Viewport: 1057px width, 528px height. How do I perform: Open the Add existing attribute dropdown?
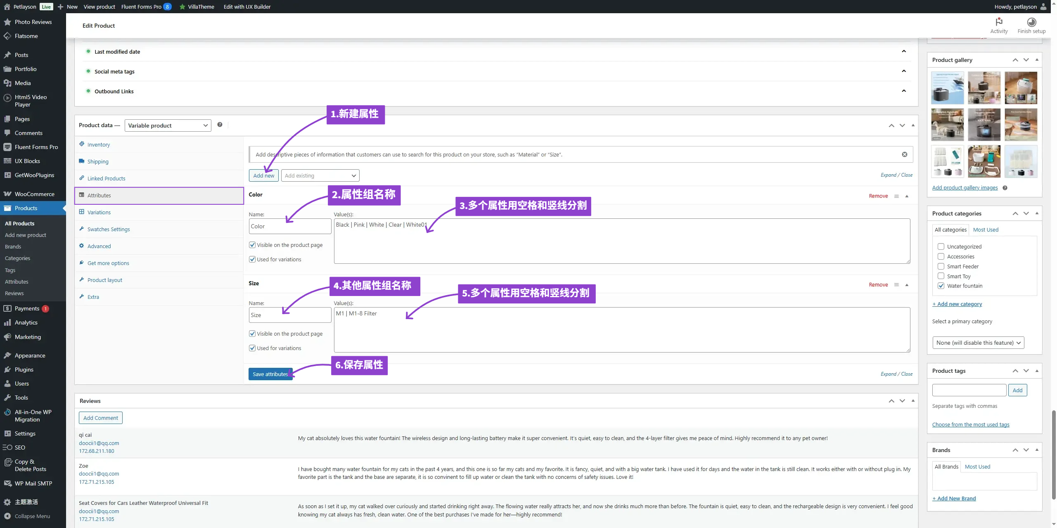pos(320,175)
